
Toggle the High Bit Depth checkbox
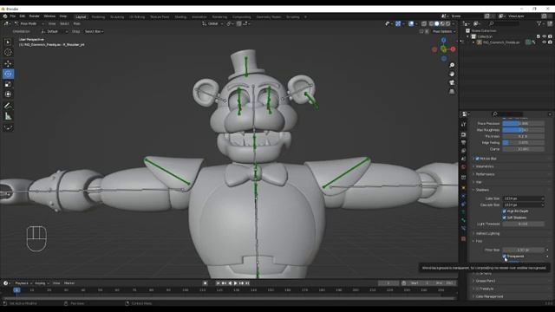coord(505,211)
